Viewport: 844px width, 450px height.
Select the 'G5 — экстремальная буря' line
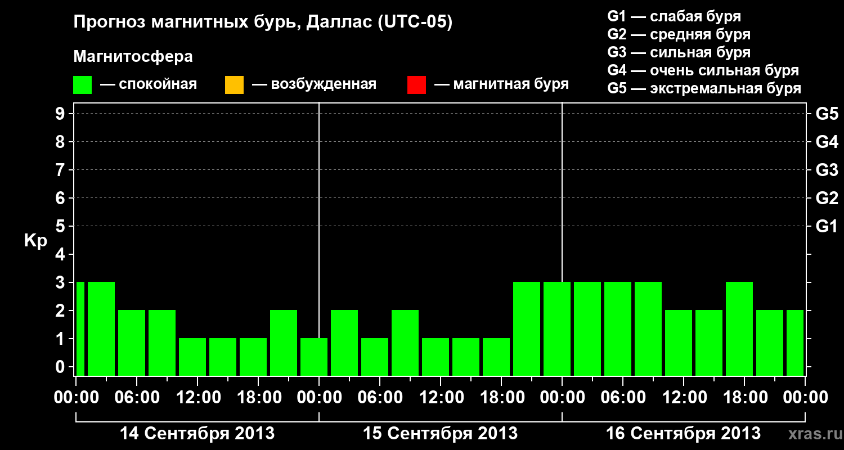coord(704,88)
